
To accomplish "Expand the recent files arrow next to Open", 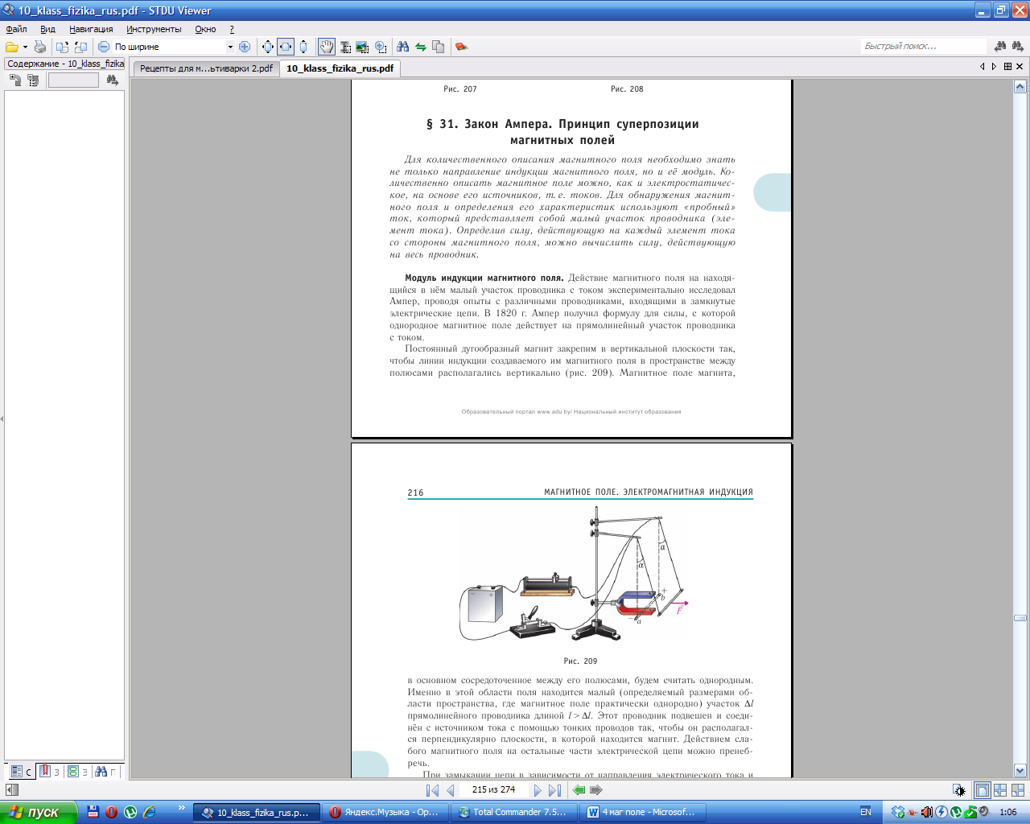I will [25, 47].
